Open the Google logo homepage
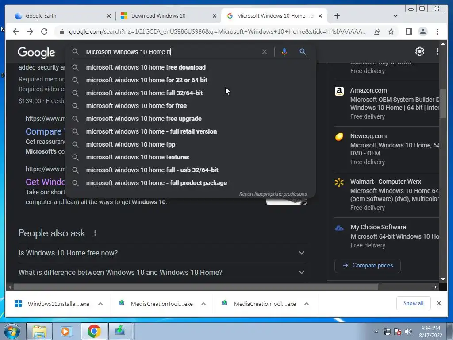This screenshot has height=340, width=453. tap(36, 53)
